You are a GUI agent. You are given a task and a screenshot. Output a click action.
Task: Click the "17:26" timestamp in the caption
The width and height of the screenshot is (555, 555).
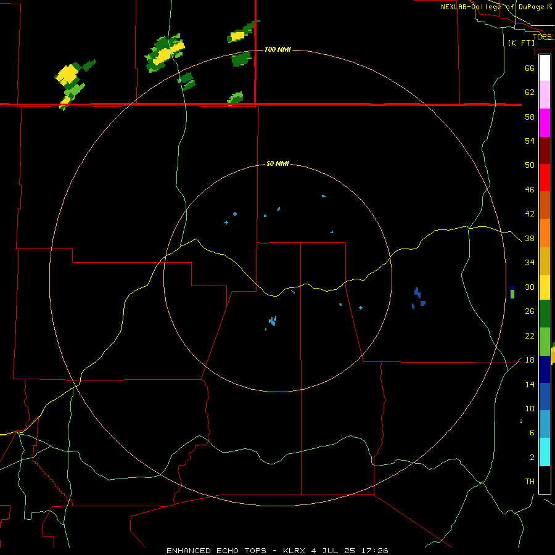pyautogui.click(x=374, y=551)
